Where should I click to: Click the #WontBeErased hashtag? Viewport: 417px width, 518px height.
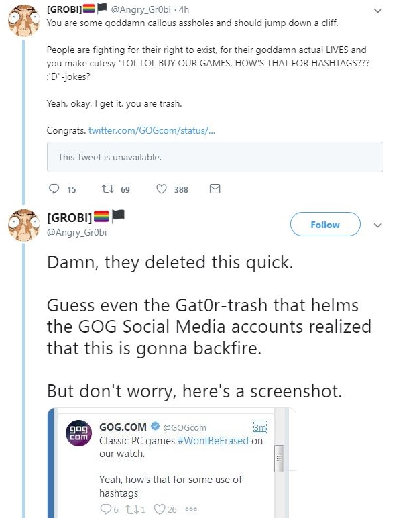click(x=213, y=441)
